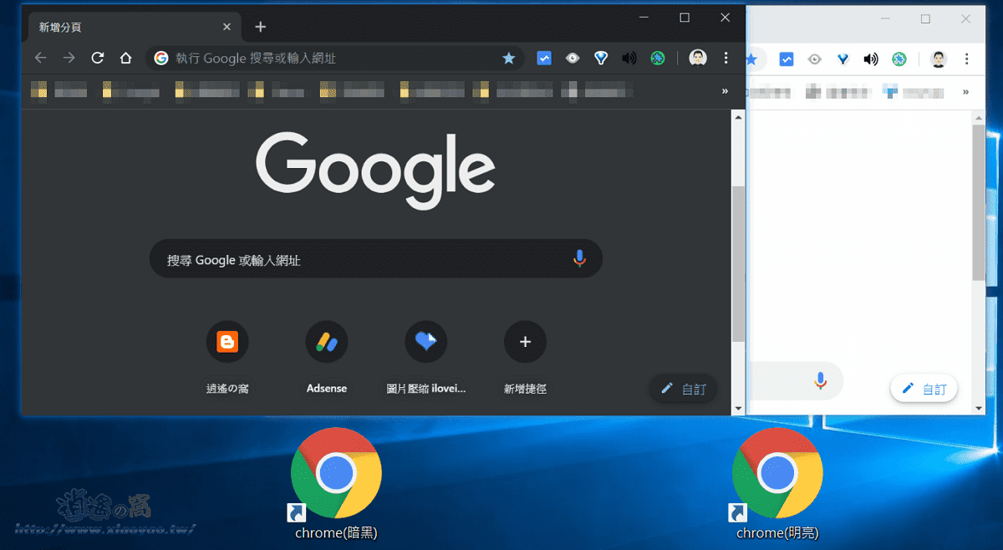Open the green round extension in dark Chrome
This screenshot has height=550, width=1003.
coord(658,58)
